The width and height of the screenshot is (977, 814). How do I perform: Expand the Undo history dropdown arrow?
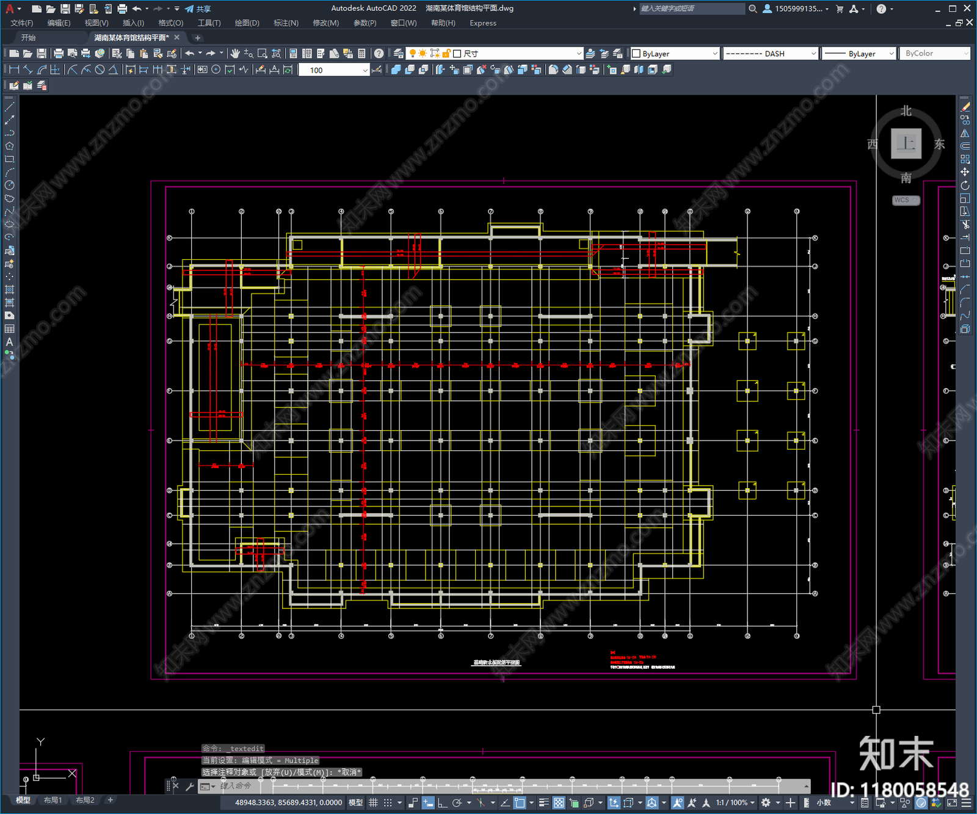tap(200, 54)
